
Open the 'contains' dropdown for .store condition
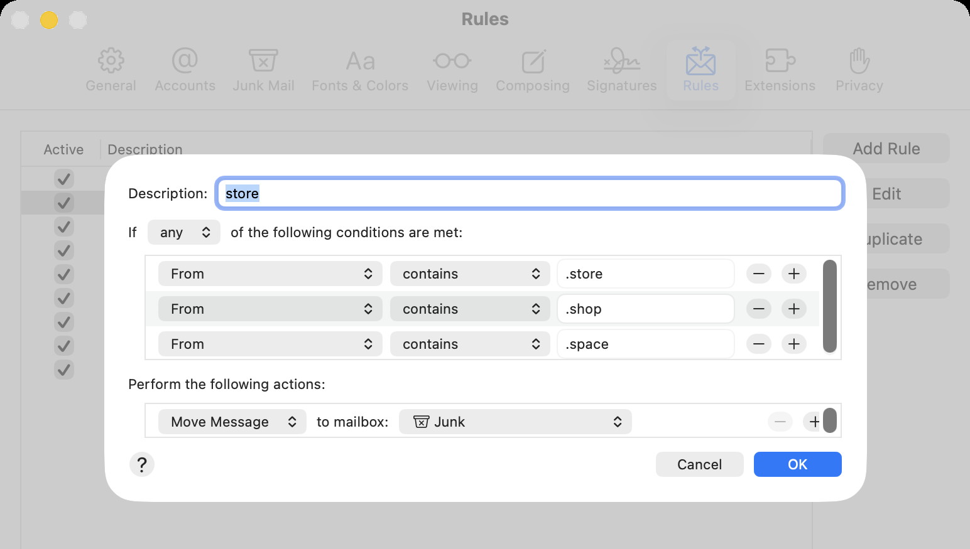pos(469,274)
